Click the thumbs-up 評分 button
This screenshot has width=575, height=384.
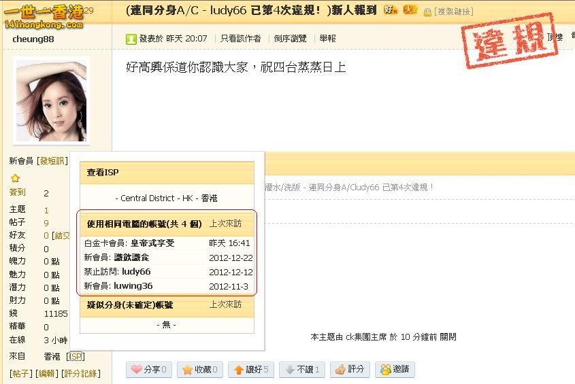(x=350, y=369)
